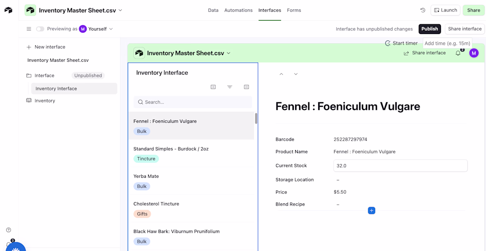The width and height of the screenshot is (486, 251).
Task: Click the interface base icon in green header
Action: click(x=139, y=53)
